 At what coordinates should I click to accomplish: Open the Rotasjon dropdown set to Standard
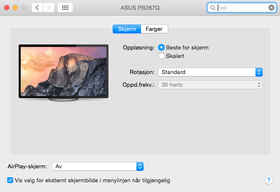[210, 72]
